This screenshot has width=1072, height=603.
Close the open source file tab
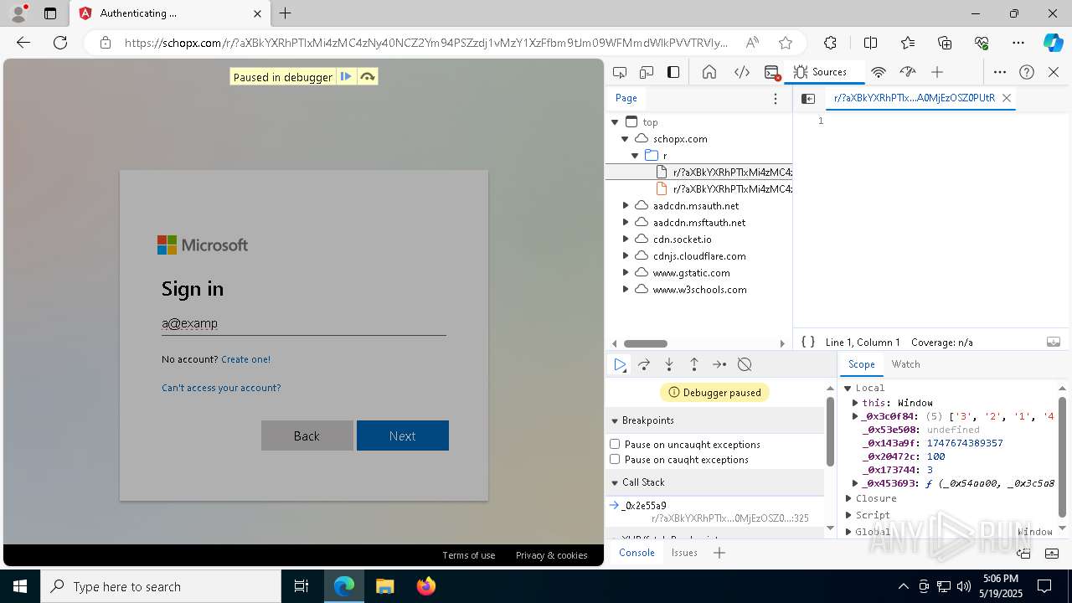(1007, 98)
